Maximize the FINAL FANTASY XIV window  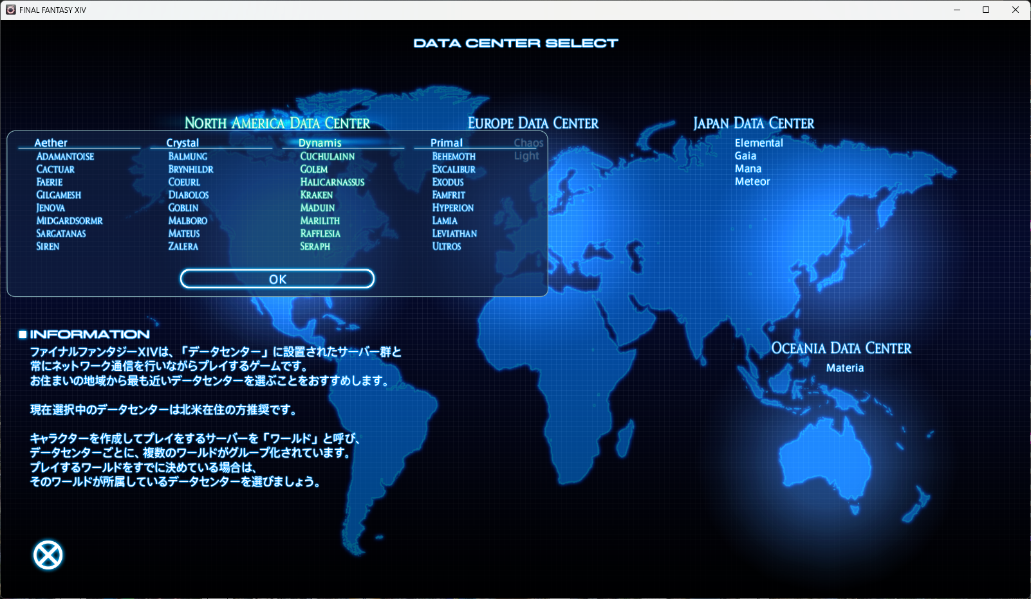986,10
